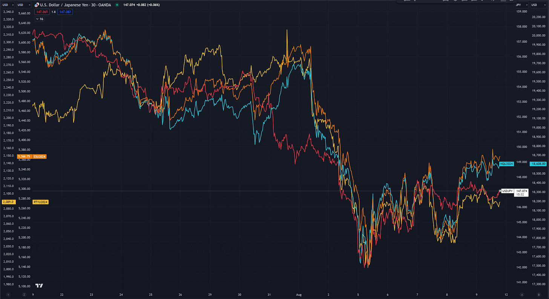Screen dimensions: 549x299
Task: Click the 26 date on the time axis
Action: (180, 294)
